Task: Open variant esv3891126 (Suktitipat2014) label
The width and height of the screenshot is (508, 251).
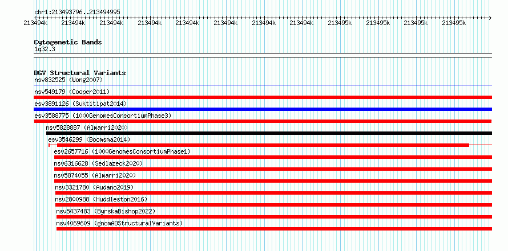Action: click(80, 104)
